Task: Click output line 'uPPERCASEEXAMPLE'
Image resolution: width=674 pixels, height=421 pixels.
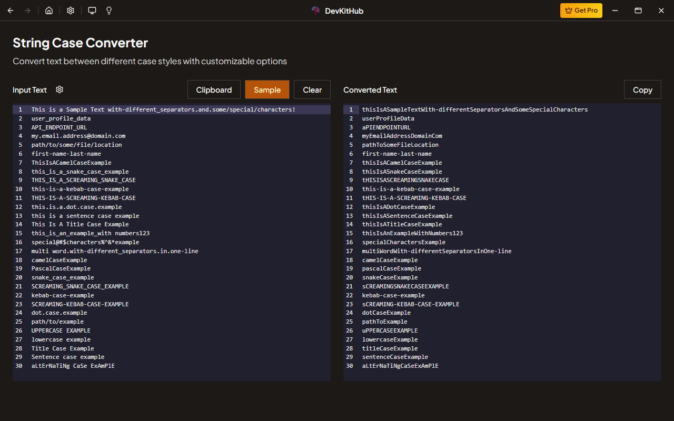Action: coord(390,330)
